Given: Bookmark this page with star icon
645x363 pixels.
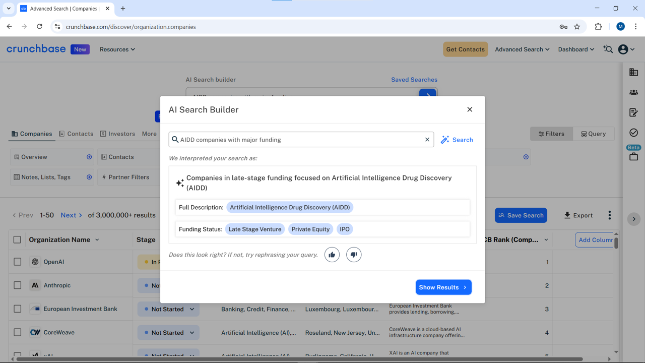Looking at the screenshot, I should tap(577, 27).
